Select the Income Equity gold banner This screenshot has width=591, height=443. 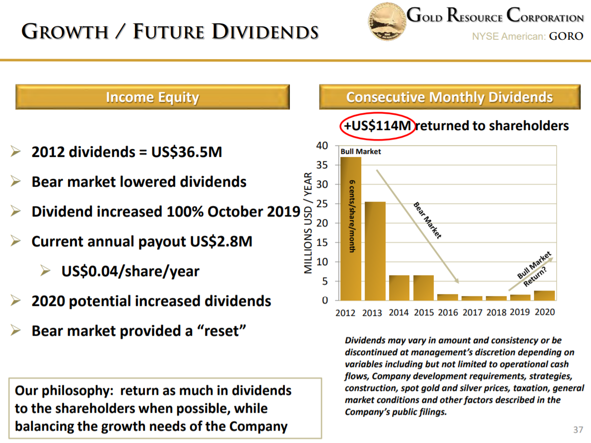(152, 97)
